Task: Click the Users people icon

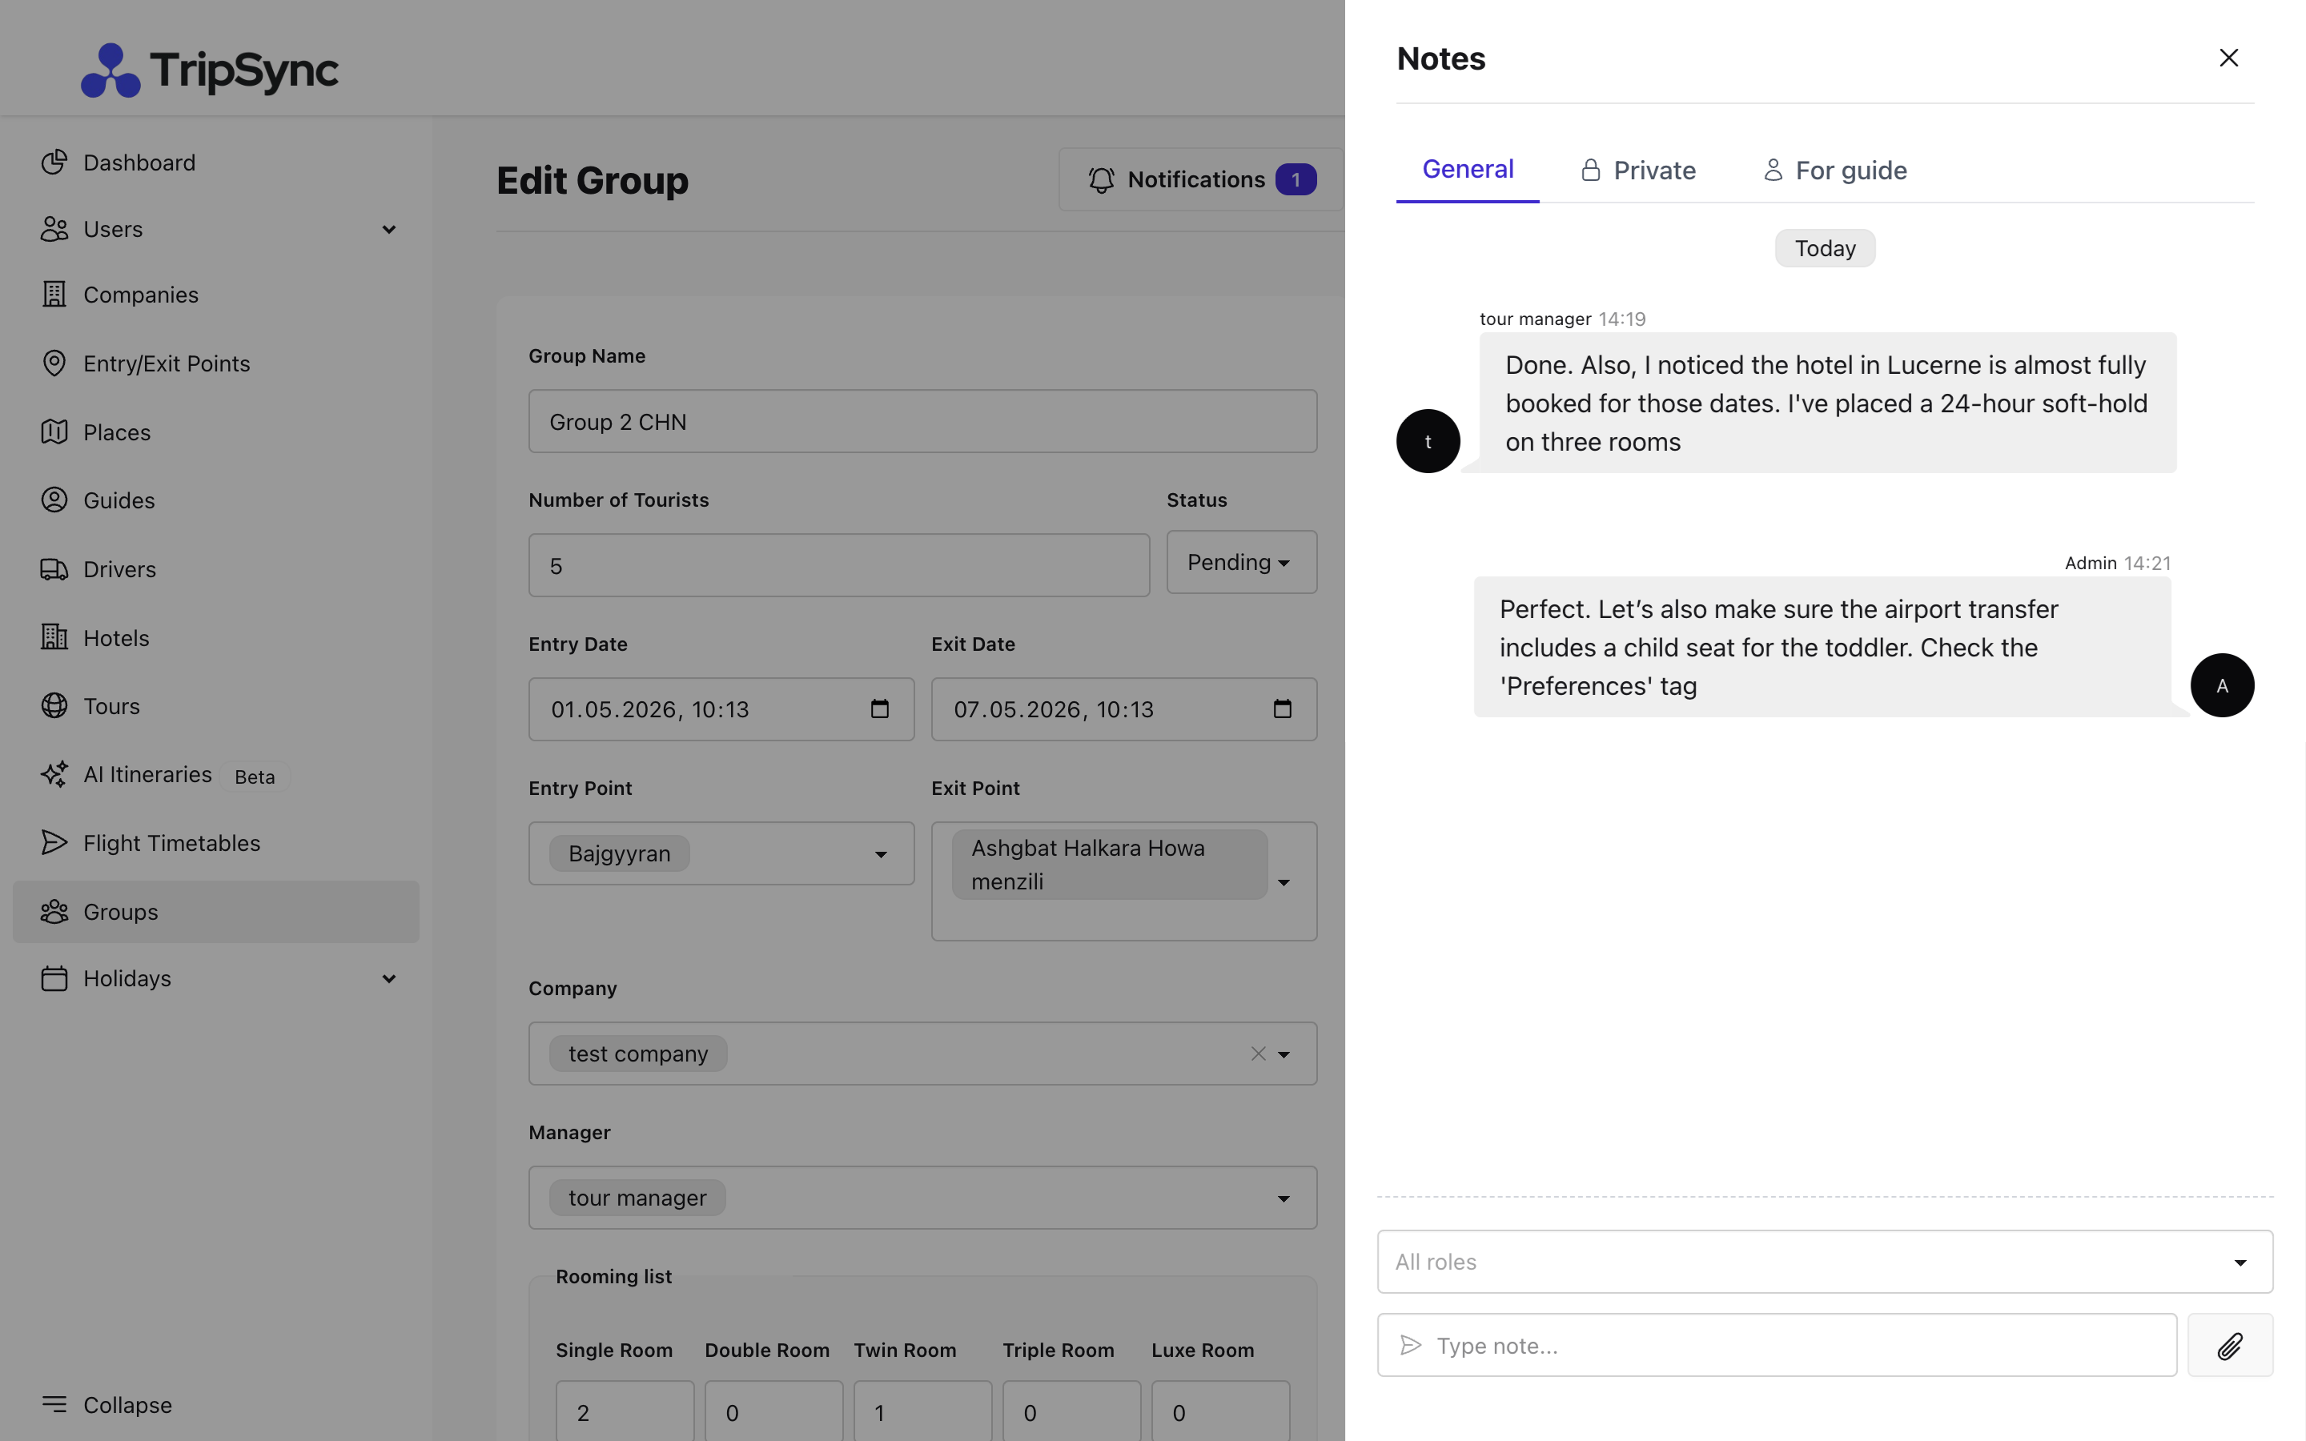Action: coord(54,229)
